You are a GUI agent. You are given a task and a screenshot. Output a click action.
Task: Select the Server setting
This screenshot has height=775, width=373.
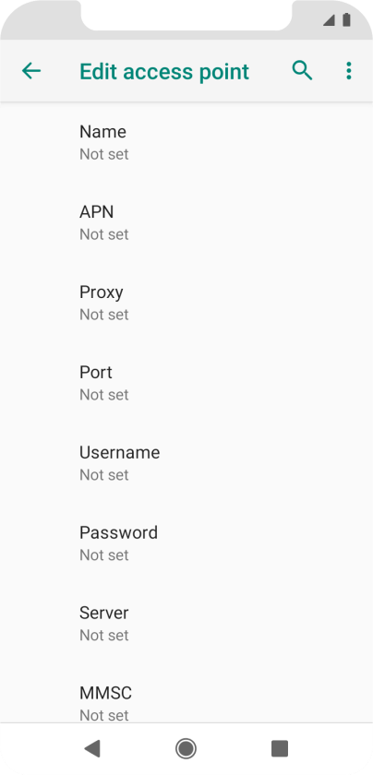click(x=186, y=624)
